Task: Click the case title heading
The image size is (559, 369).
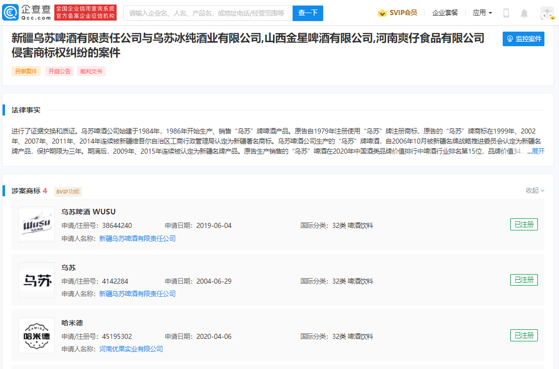Action: coord(248,45)
